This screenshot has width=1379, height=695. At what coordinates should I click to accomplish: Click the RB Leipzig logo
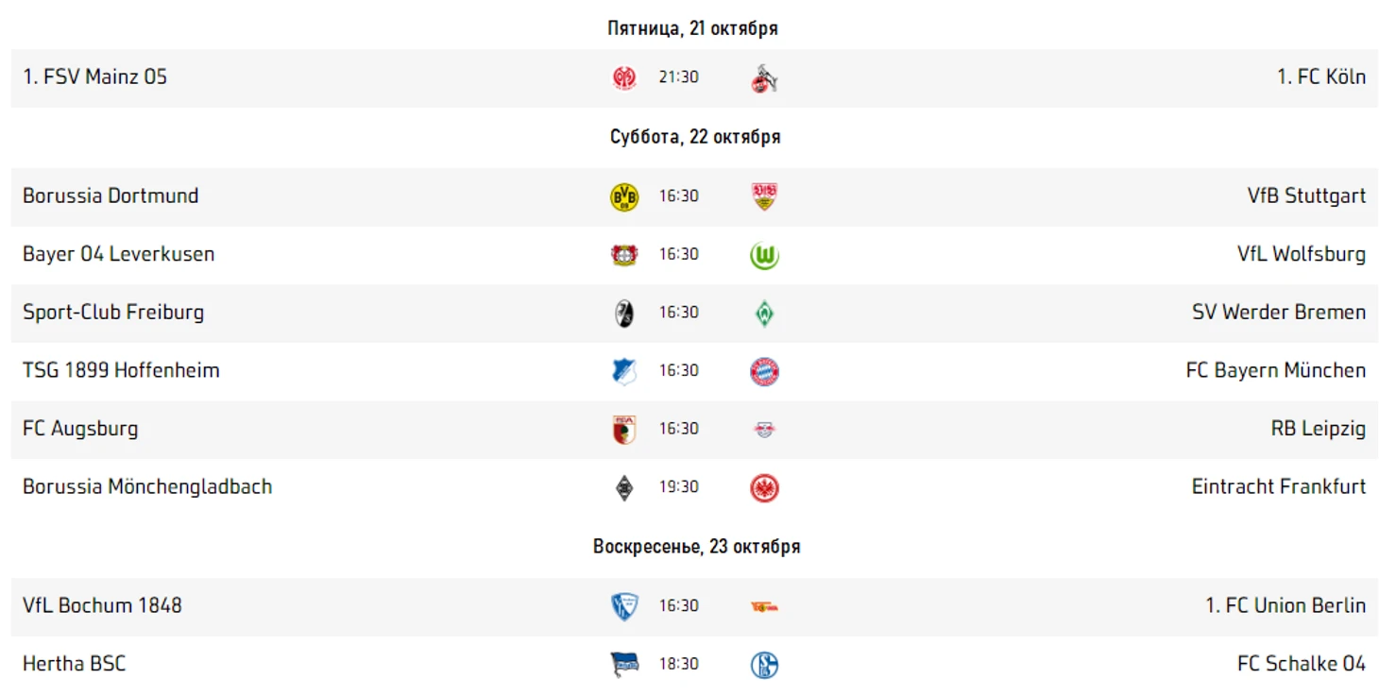coord(764,430)
